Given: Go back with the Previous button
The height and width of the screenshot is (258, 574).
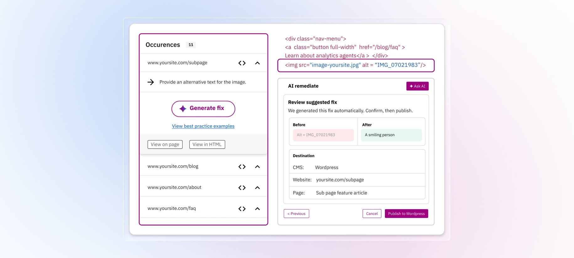Looking at the screenshot, I should click(296, 214).
